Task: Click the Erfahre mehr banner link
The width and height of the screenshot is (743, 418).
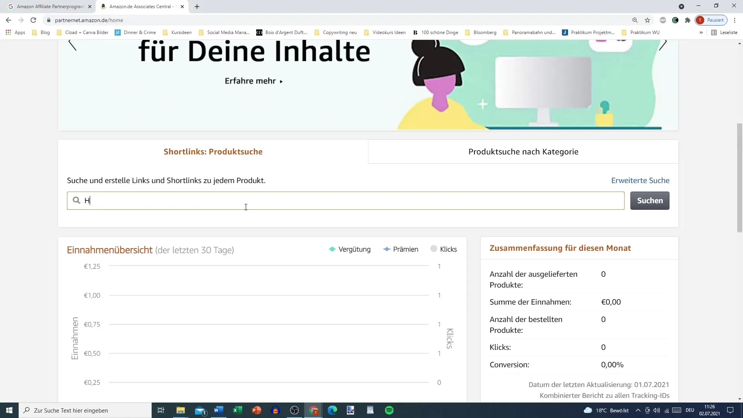Action: (x=254, y=81)
